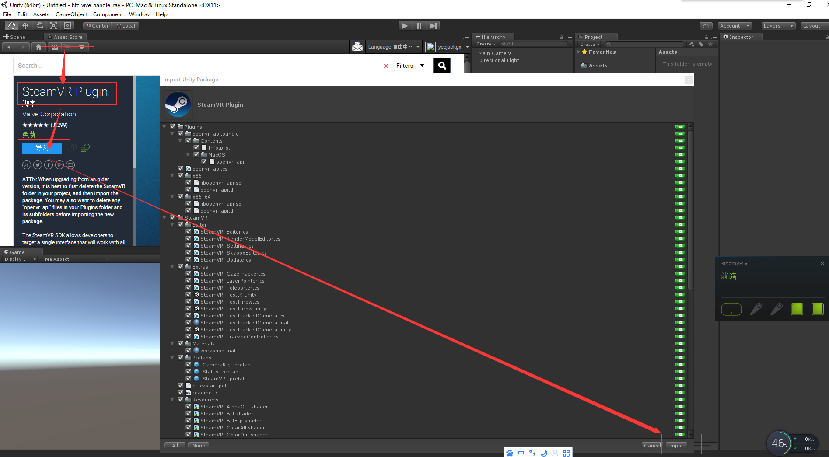Click the Twitter share icon
This screenshot has width=829, height=457.
click(38, 165)
